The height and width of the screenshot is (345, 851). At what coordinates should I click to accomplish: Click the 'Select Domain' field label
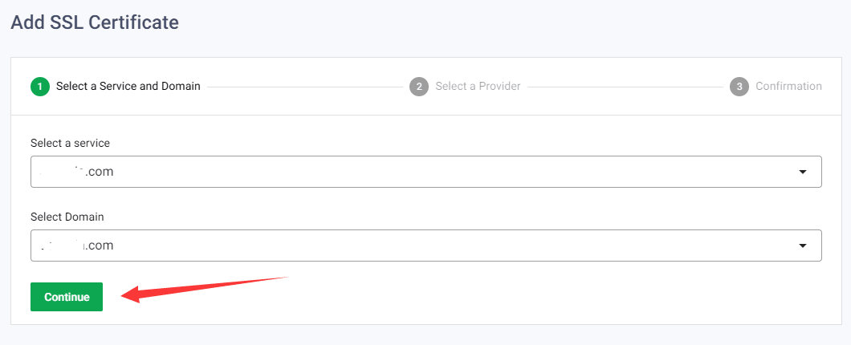(67, 217)
